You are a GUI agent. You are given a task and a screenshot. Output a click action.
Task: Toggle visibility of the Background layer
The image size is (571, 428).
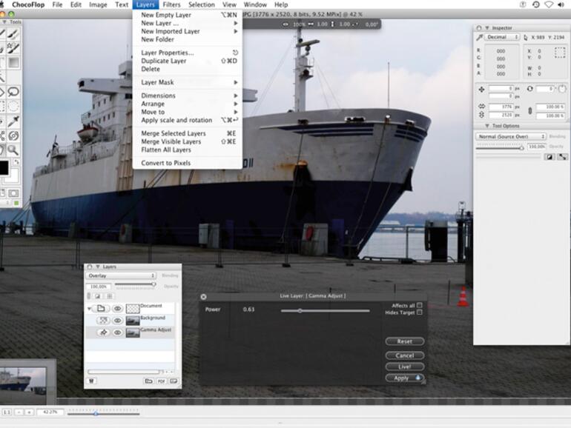[x=117, y=320]
